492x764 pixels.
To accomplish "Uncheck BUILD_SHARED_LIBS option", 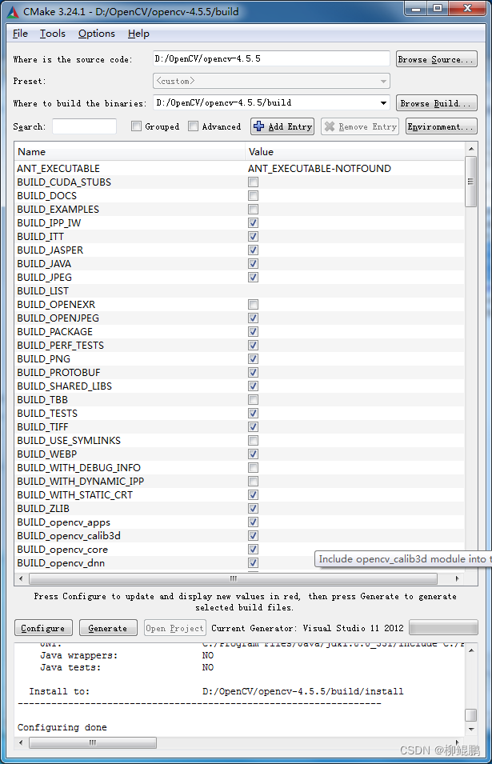I will click(x=254, y=386).
